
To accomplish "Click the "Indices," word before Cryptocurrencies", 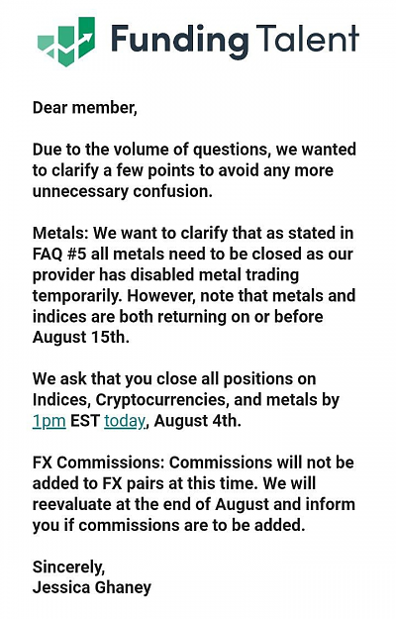I will click(x=62, y=400).
